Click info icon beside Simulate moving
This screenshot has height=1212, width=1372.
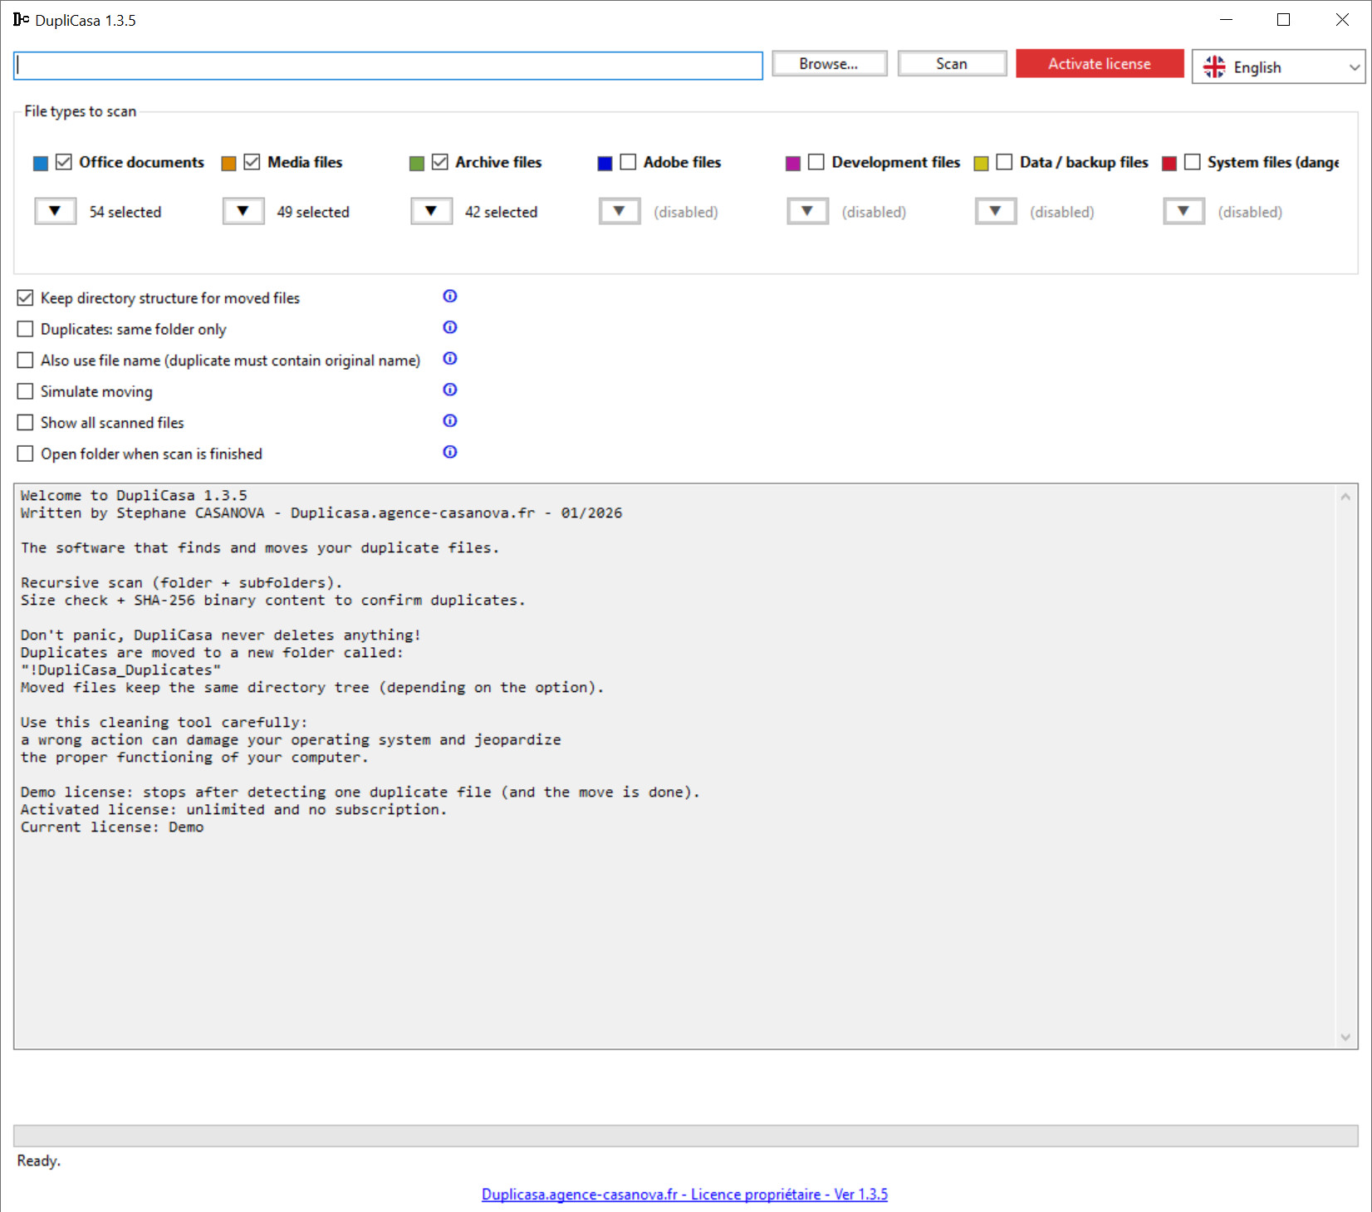coord(450,390)
